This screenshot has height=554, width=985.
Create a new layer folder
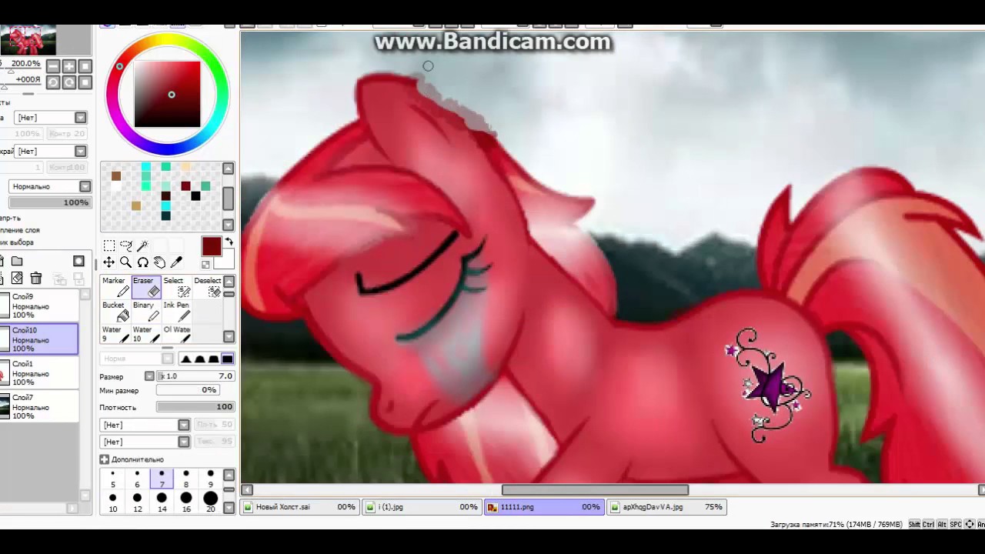click(17, 262)
